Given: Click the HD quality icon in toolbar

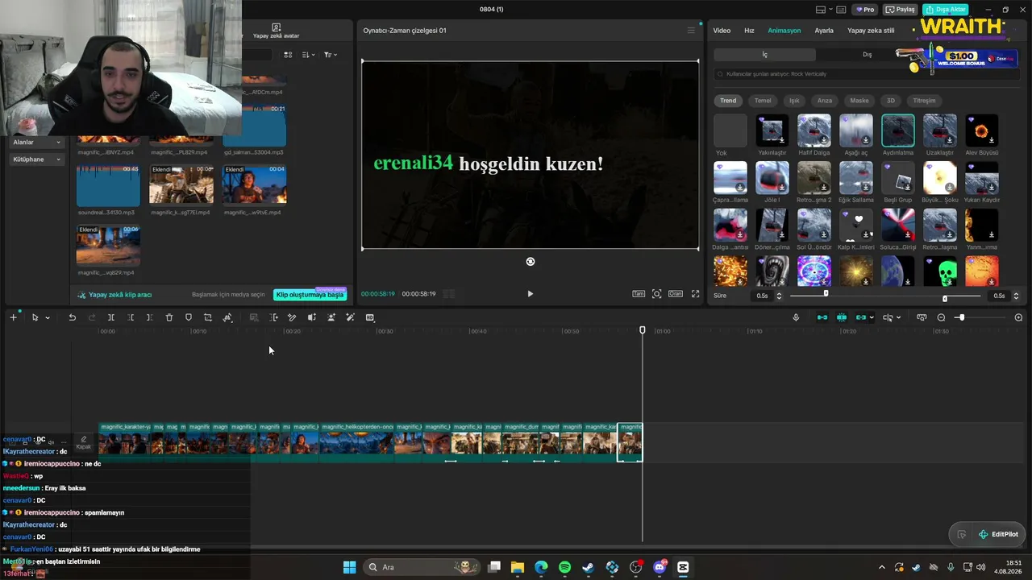Looking at the screenshot, I should pos(370,317).
